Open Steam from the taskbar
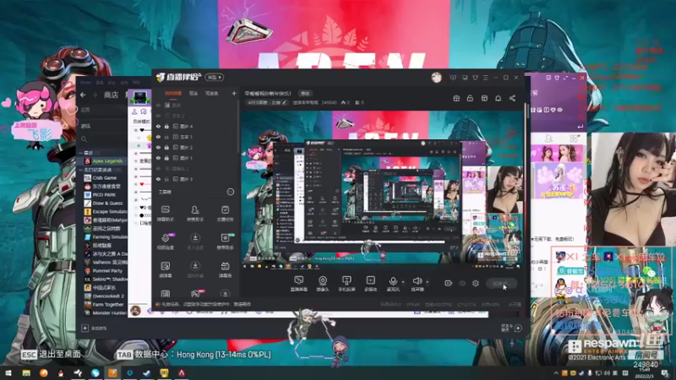Image resolution: width=676 pixels, height=380 pixels. [x=146, y=372]
